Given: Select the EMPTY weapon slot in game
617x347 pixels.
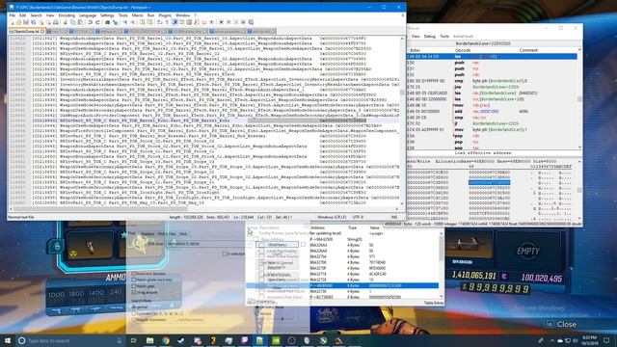Looking at the screenshot, I should [528, 251].
